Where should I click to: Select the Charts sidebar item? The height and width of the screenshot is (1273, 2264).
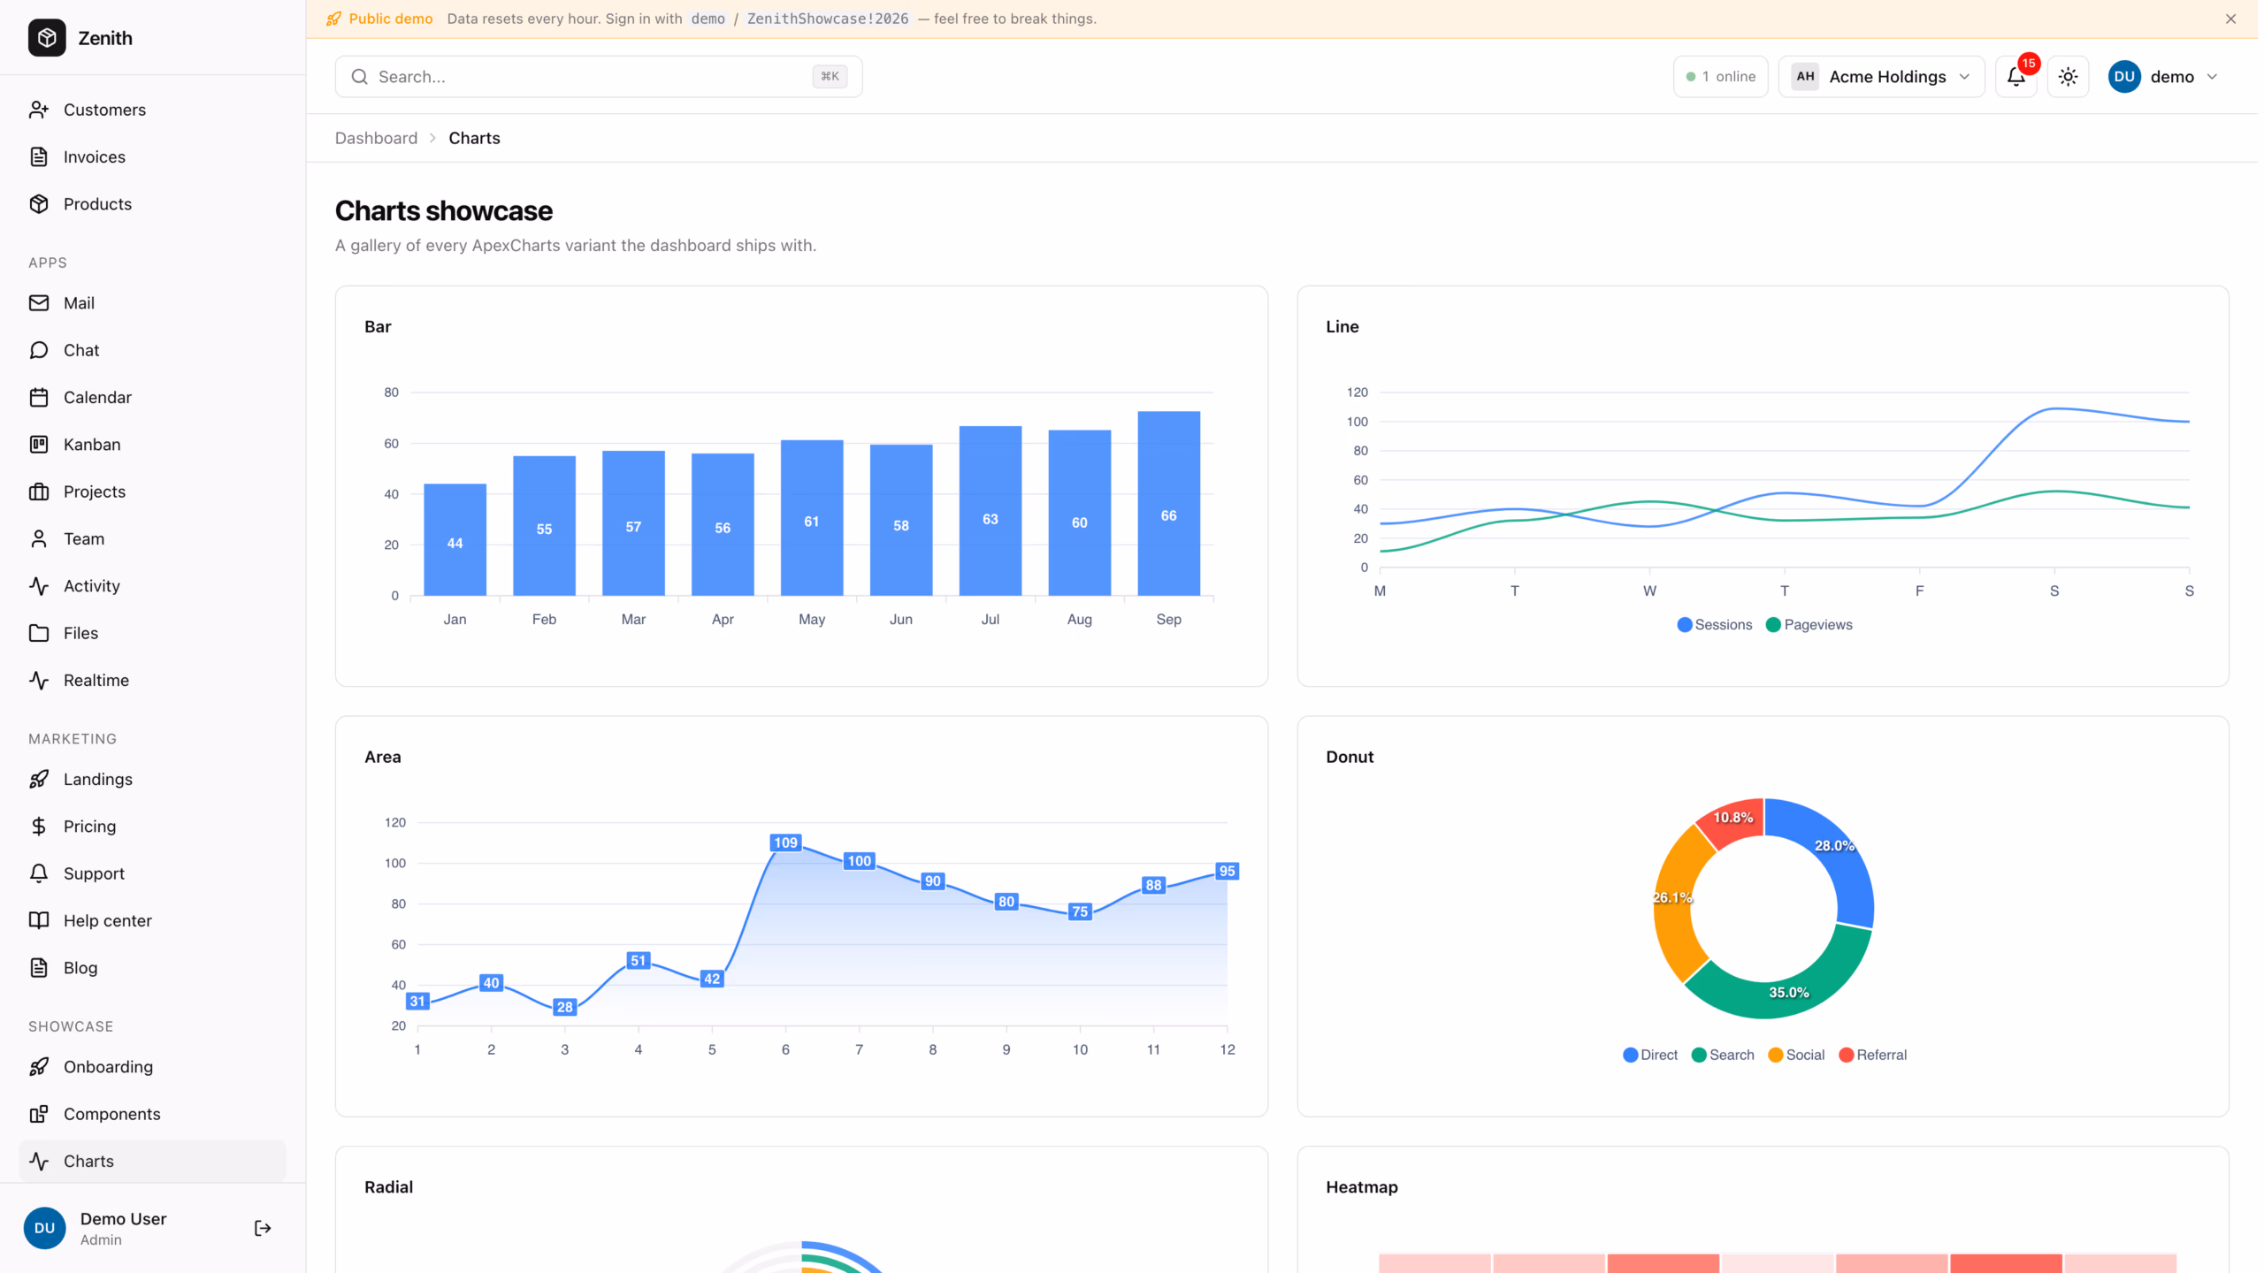[152, 1162]
